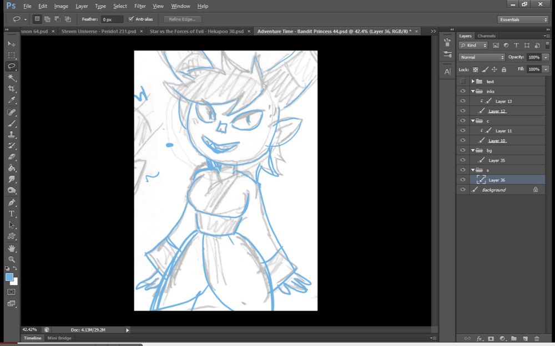Open the blend mode Normal dropdown
555x346 pixels.
[481, 57]
